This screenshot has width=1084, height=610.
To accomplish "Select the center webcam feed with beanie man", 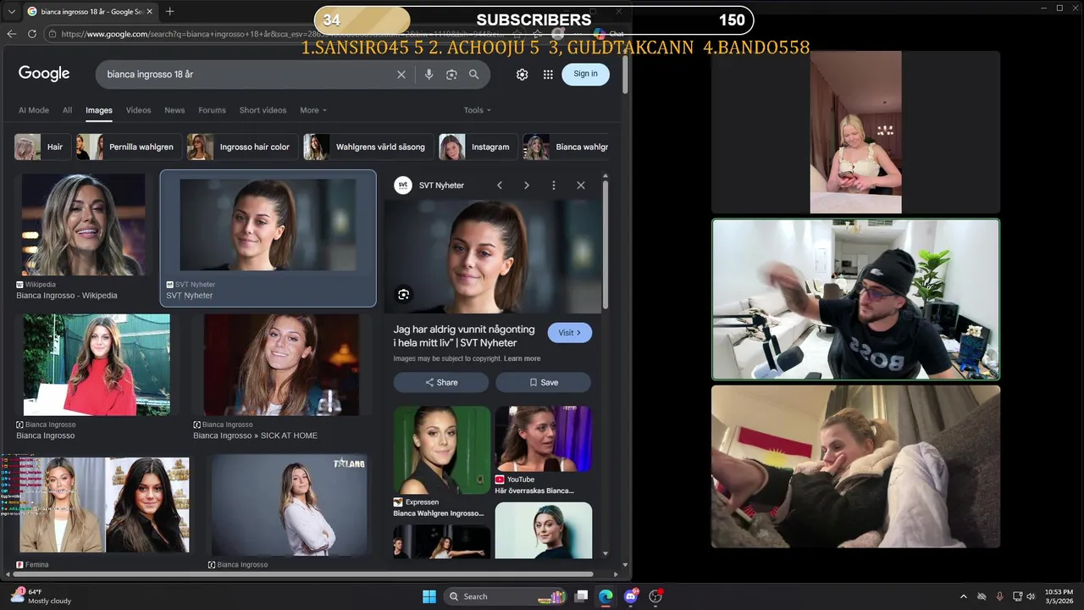I will [x=855, y=299].
